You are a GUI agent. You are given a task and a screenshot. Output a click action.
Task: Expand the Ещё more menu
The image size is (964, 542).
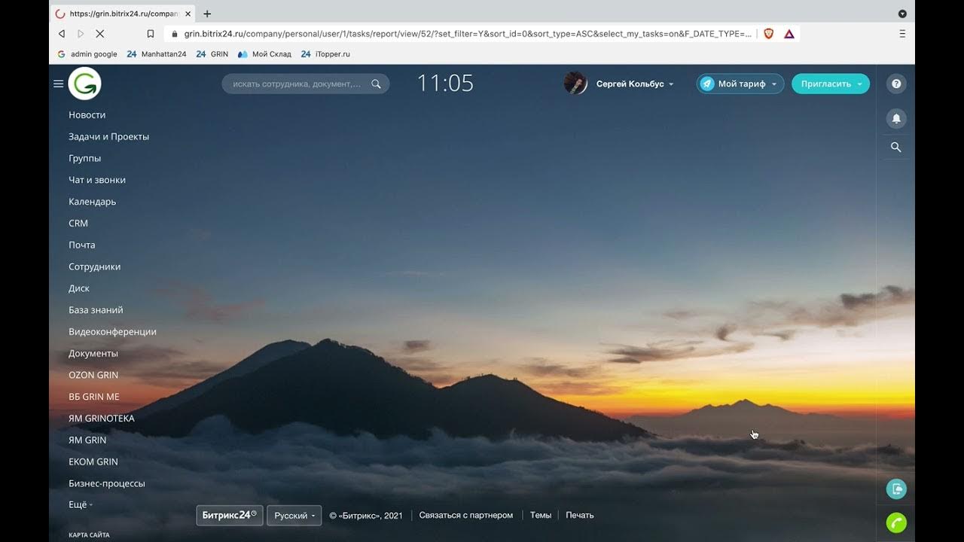[x=81, y=505]
